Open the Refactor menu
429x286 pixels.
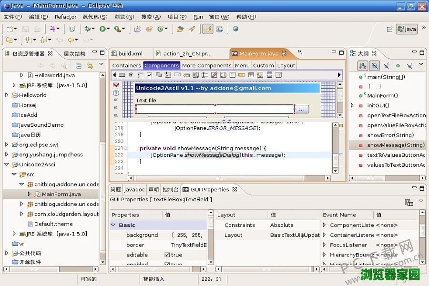65,17
